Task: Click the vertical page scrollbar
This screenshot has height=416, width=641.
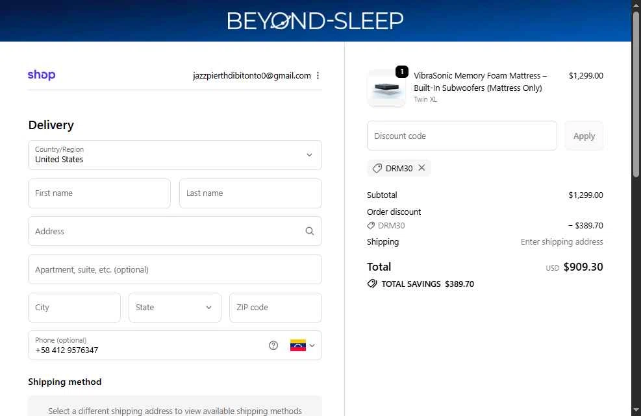Action: [x=636, y=94]
